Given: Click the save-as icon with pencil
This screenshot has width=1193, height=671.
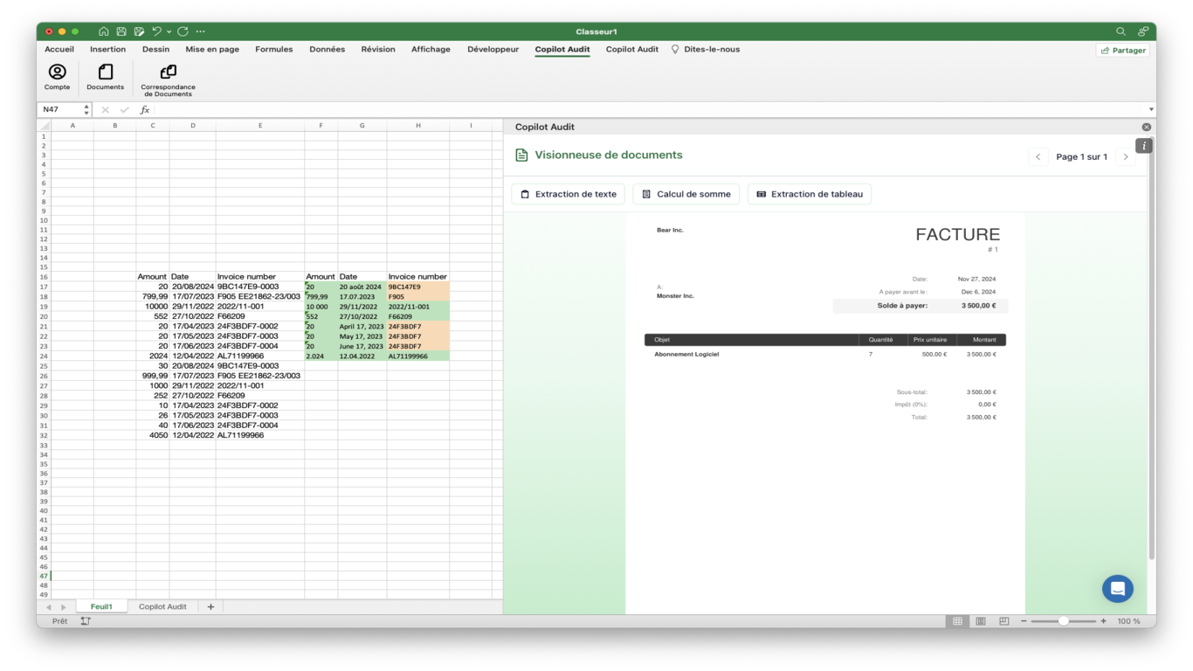Looking at the screenshot, I should click(139, 31).
